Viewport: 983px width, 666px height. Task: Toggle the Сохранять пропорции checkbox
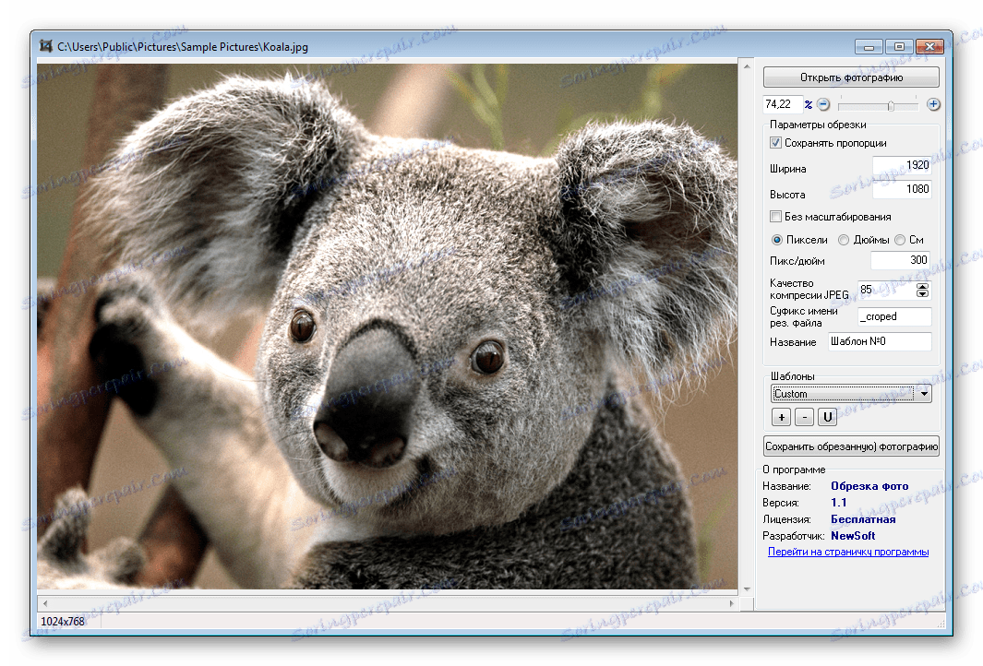pos(776,143)
